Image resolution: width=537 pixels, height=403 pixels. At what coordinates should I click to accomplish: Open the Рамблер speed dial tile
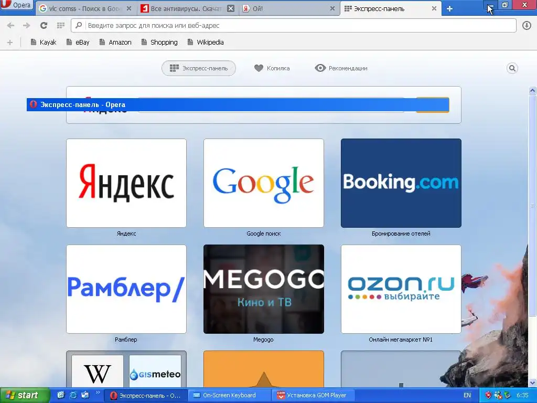coord(126,289)
